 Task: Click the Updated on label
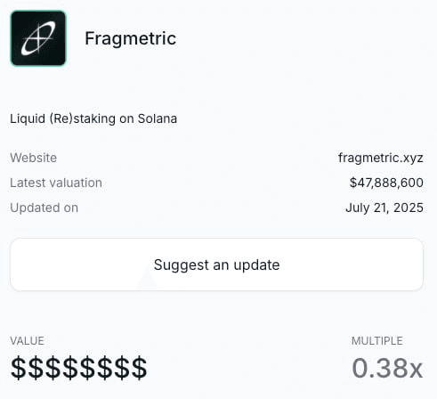pyautogui.click(x=45, y=208)
